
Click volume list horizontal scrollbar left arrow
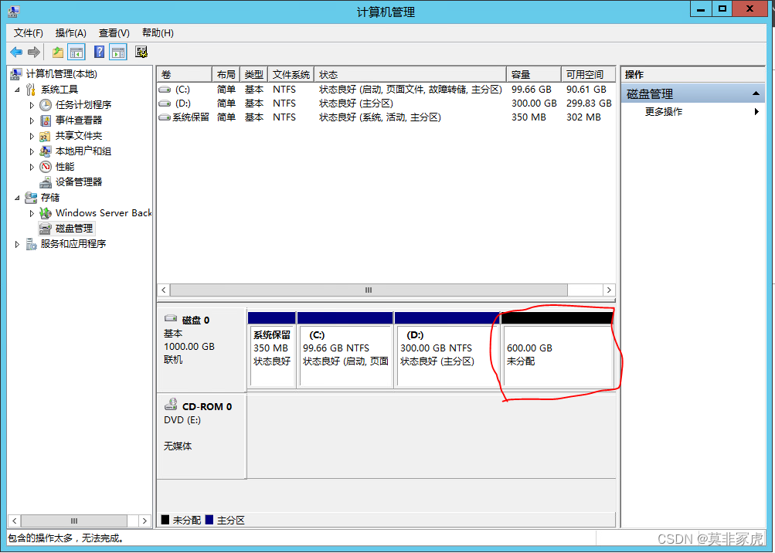[x=164, y=290]
